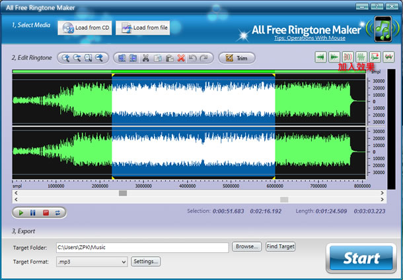Click the lower scrollbar's left arrow
The image size is (403, 280).
tap(17, 200)
